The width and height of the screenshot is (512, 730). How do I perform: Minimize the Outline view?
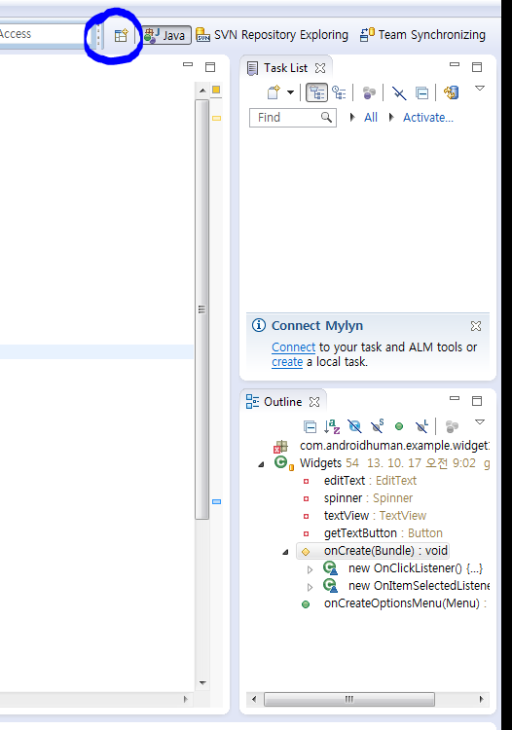click(455, 398)
